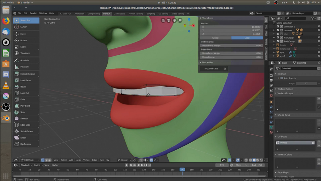Screen dimensions: 321x181
Task: Click play animation button
Action: [x=142, y=165]
